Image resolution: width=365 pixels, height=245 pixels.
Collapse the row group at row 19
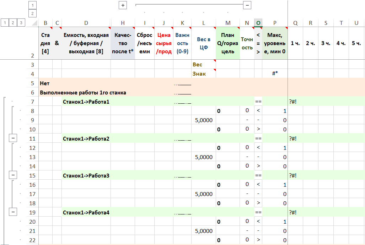13,212
